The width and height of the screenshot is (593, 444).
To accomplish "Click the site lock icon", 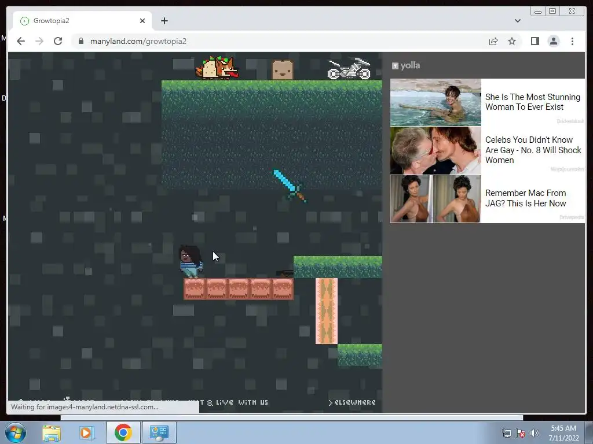I will [x=81, y=41].
